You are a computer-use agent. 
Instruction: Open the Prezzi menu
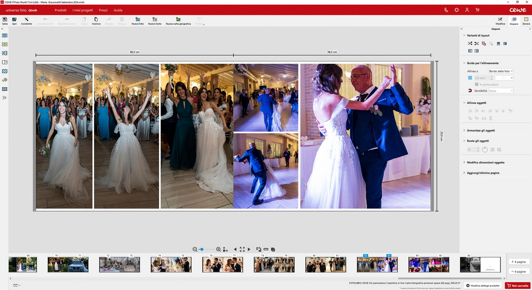[103, 10]
